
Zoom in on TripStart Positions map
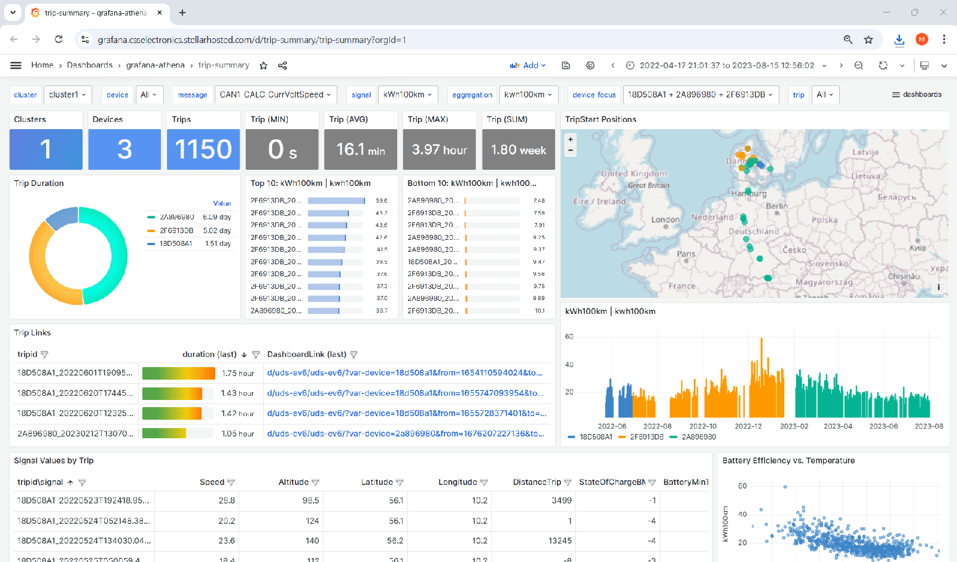pos(571,139)
